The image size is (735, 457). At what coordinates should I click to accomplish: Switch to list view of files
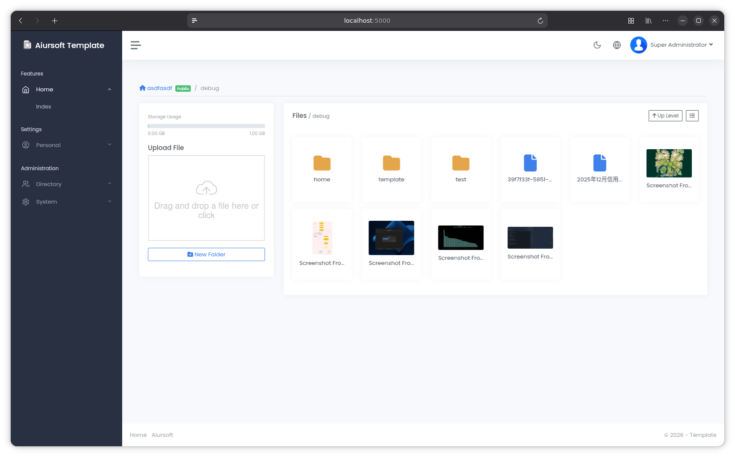pos(692,115)
